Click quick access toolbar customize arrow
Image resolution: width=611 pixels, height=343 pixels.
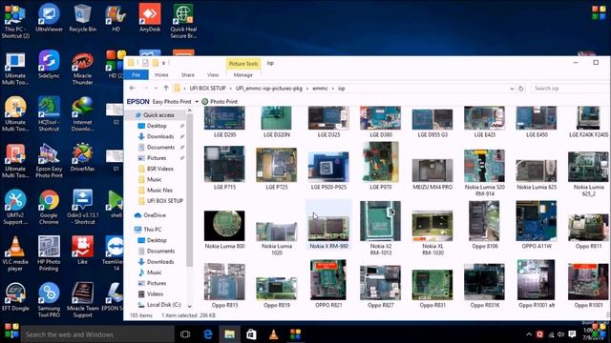[163, 63]
